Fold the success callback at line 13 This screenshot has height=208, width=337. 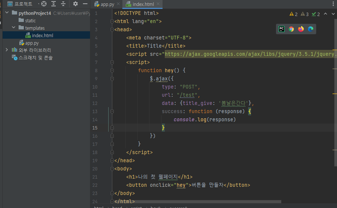[x=112, y=111]
